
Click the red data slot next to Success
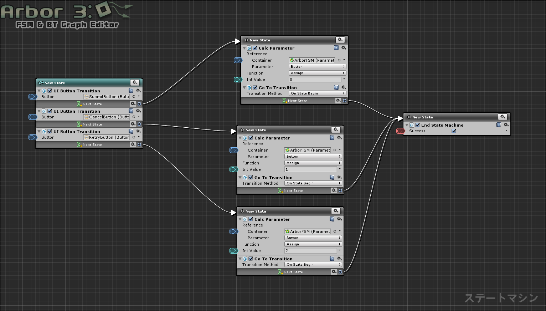(400, 131)
